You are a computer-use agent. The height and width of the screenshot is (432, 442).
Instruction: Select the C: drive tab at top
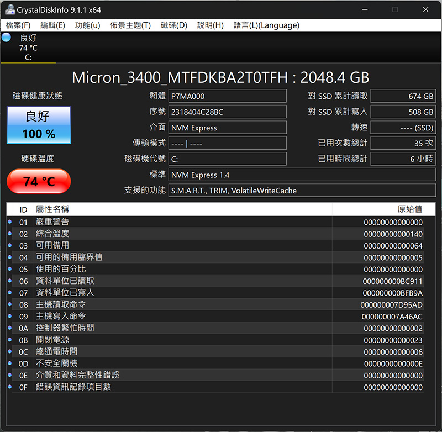(28, 48)
